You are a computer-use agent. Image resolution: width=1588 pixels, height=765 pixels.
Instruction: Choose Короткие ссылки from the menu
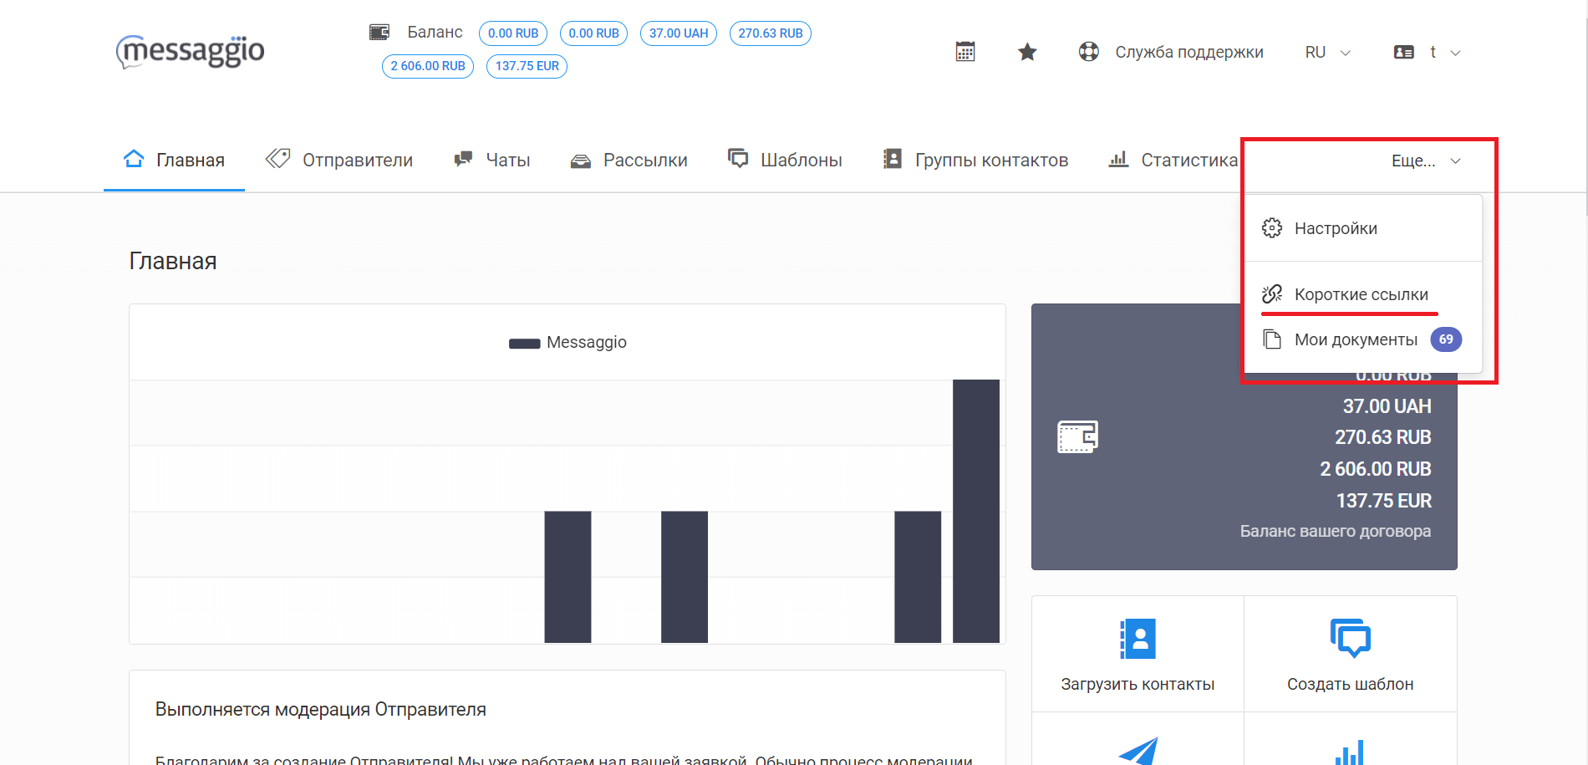1363,294
